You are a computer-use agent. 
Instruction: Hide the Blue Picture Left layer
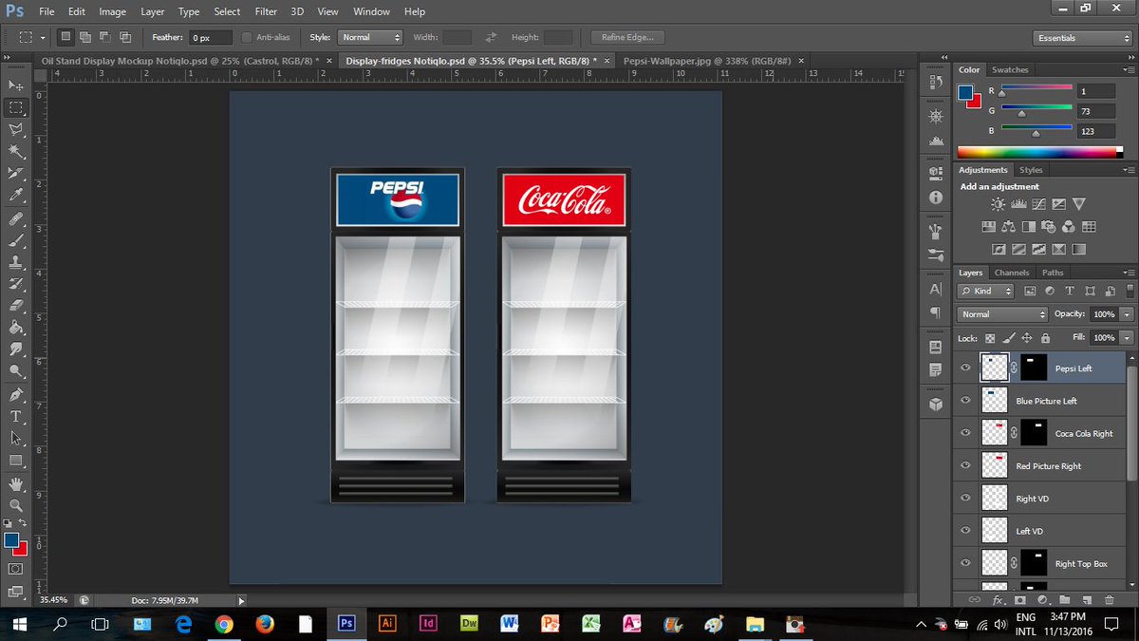(965, 400)
